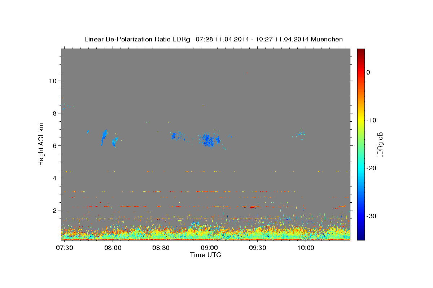Click the Time UTC axis title
Image resolution: width=433 pixels, height=288 pixels.
click(x=205, y=255)
